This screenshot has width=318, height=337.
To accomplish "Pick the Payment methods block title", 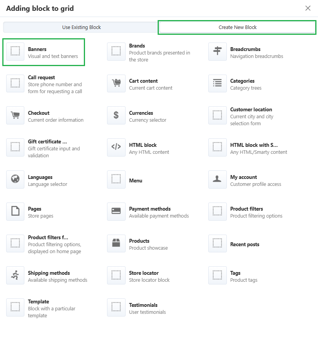I will click(150, 209).
